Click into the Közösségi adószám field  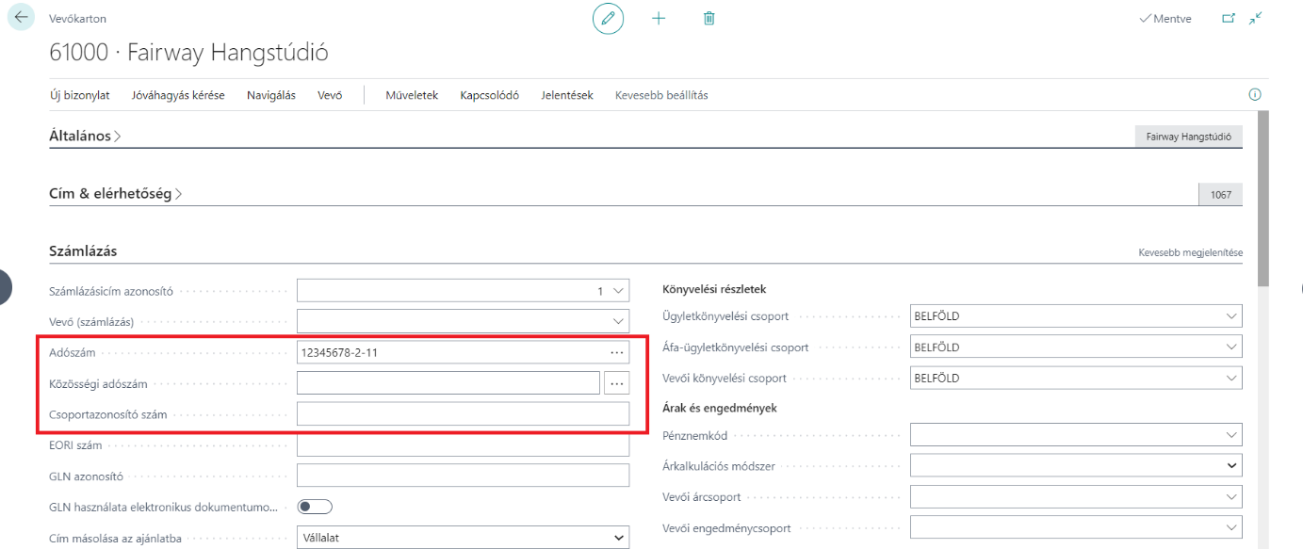[x=448, y=383]
